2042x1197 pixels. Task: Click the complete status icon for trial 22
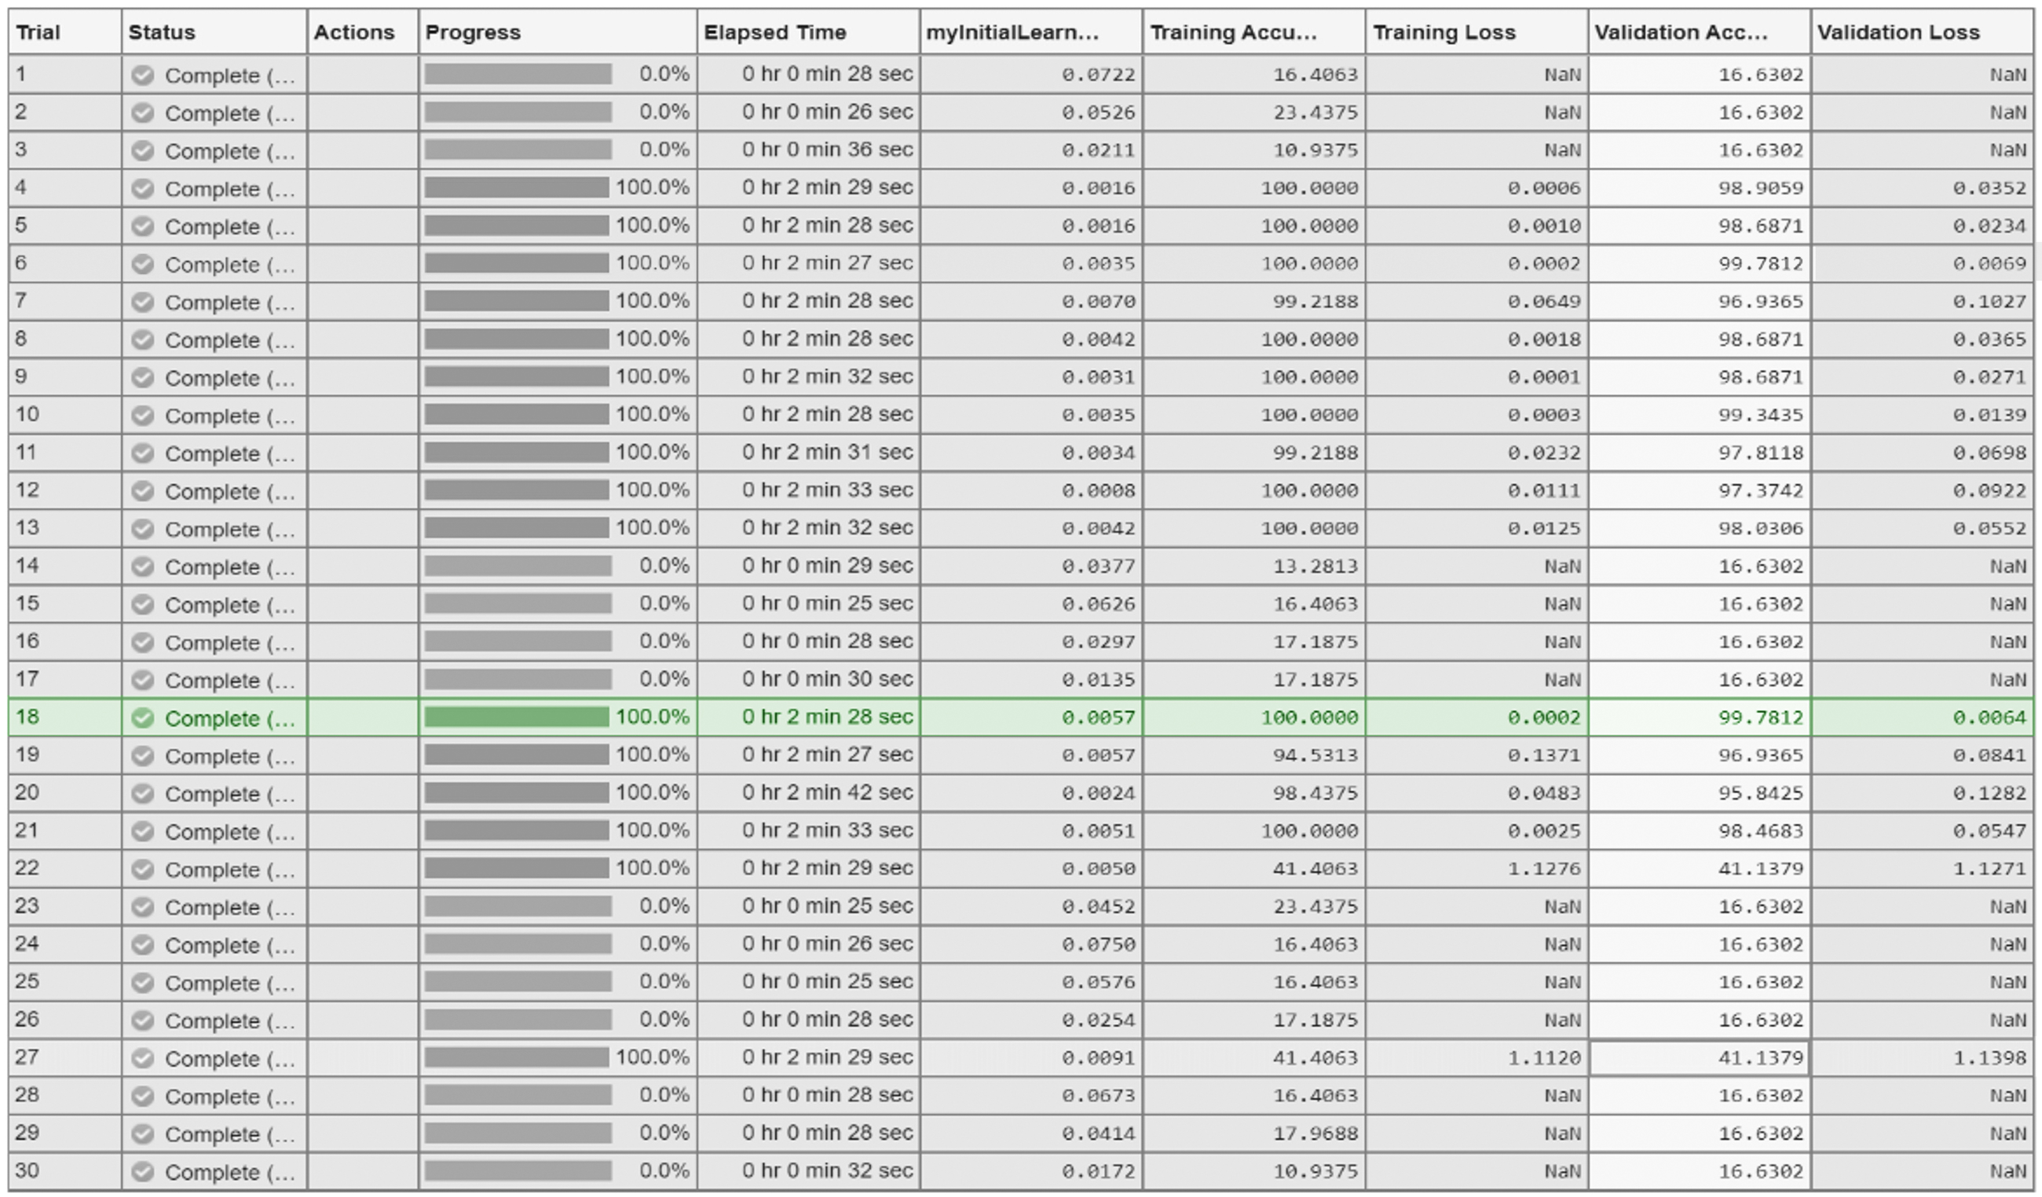click(x=142, y=869)
